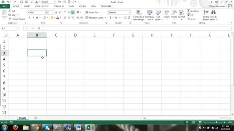Open accounting dollar format dropdown arrow

click(x=113, y=18)
